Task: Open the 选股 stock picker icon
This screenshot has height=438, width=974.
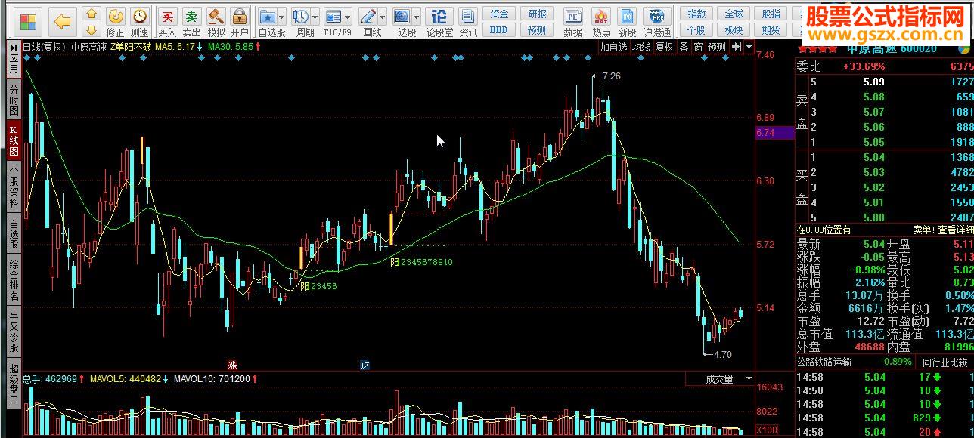Action: 402,16
